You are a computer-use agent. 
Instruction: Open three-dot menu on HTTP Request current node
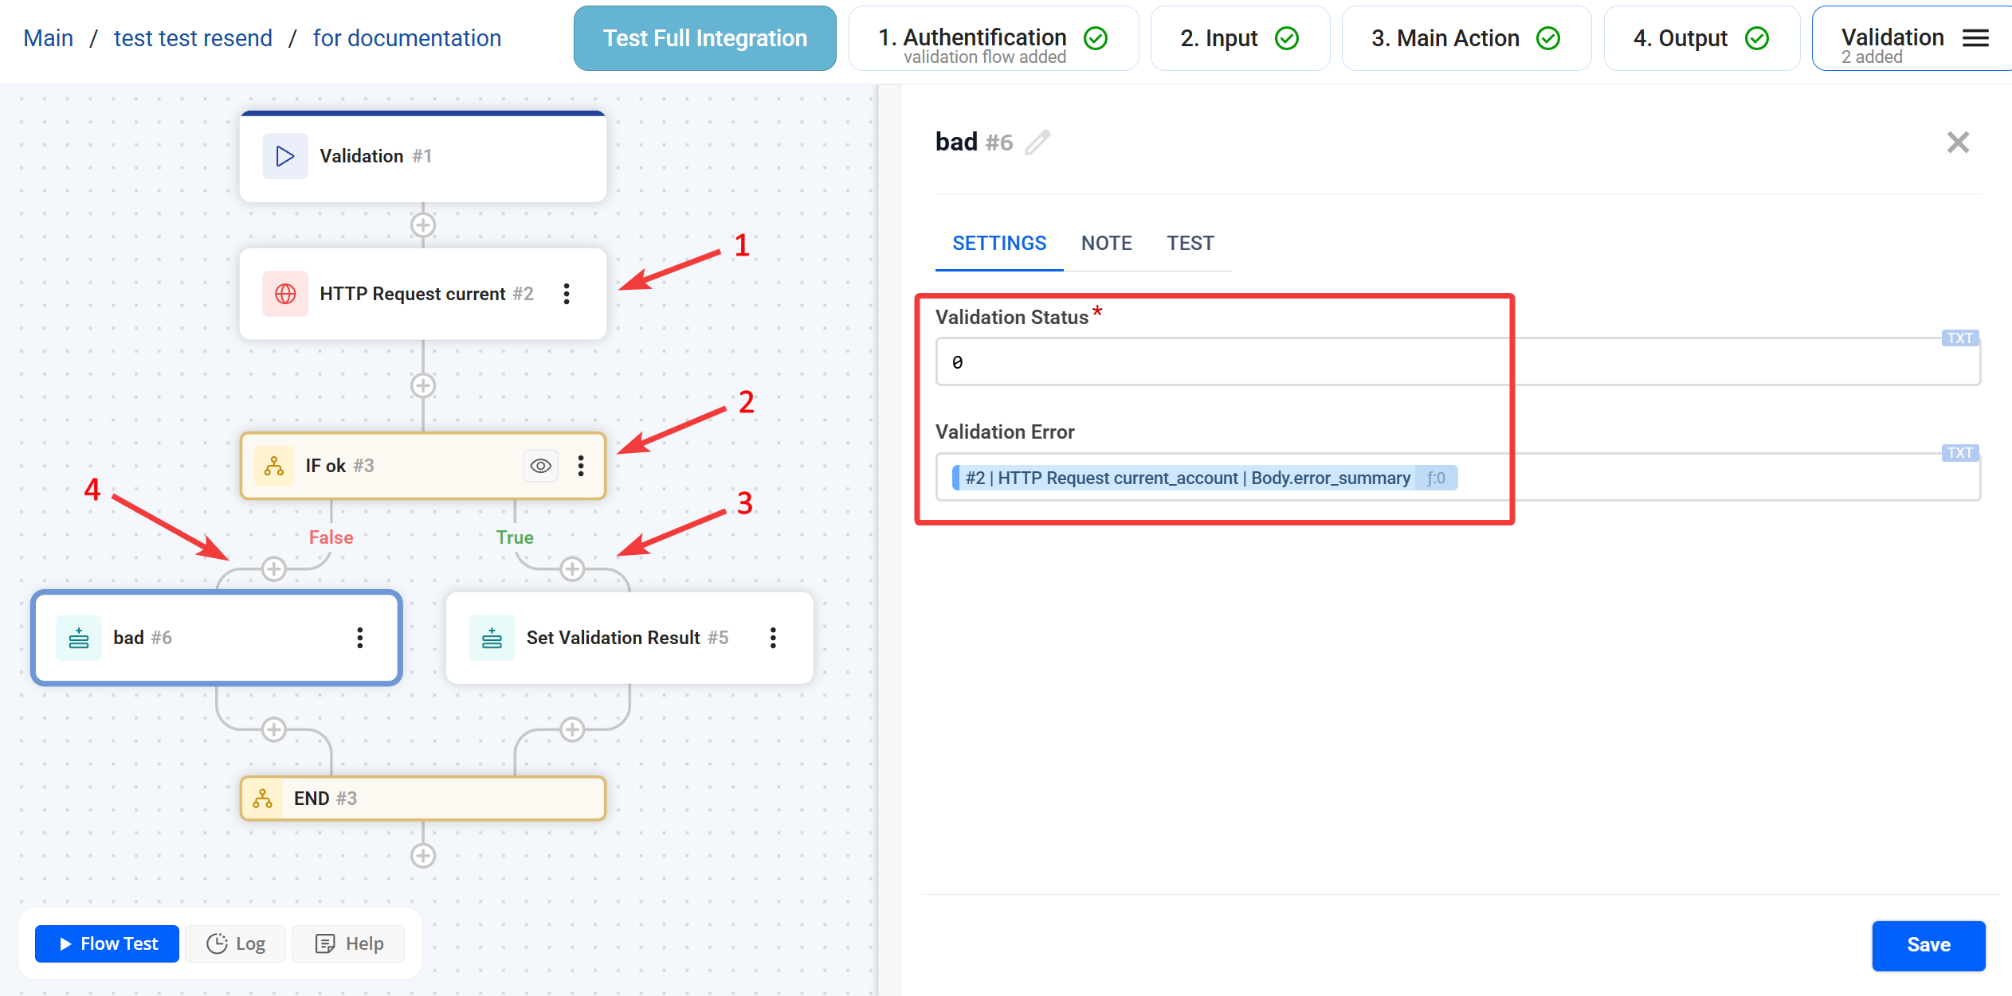567,294
